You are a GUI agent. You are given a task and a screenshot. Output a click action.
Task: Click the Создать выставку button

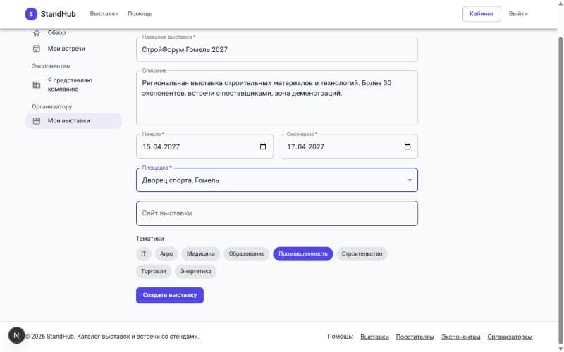point(170,295)
